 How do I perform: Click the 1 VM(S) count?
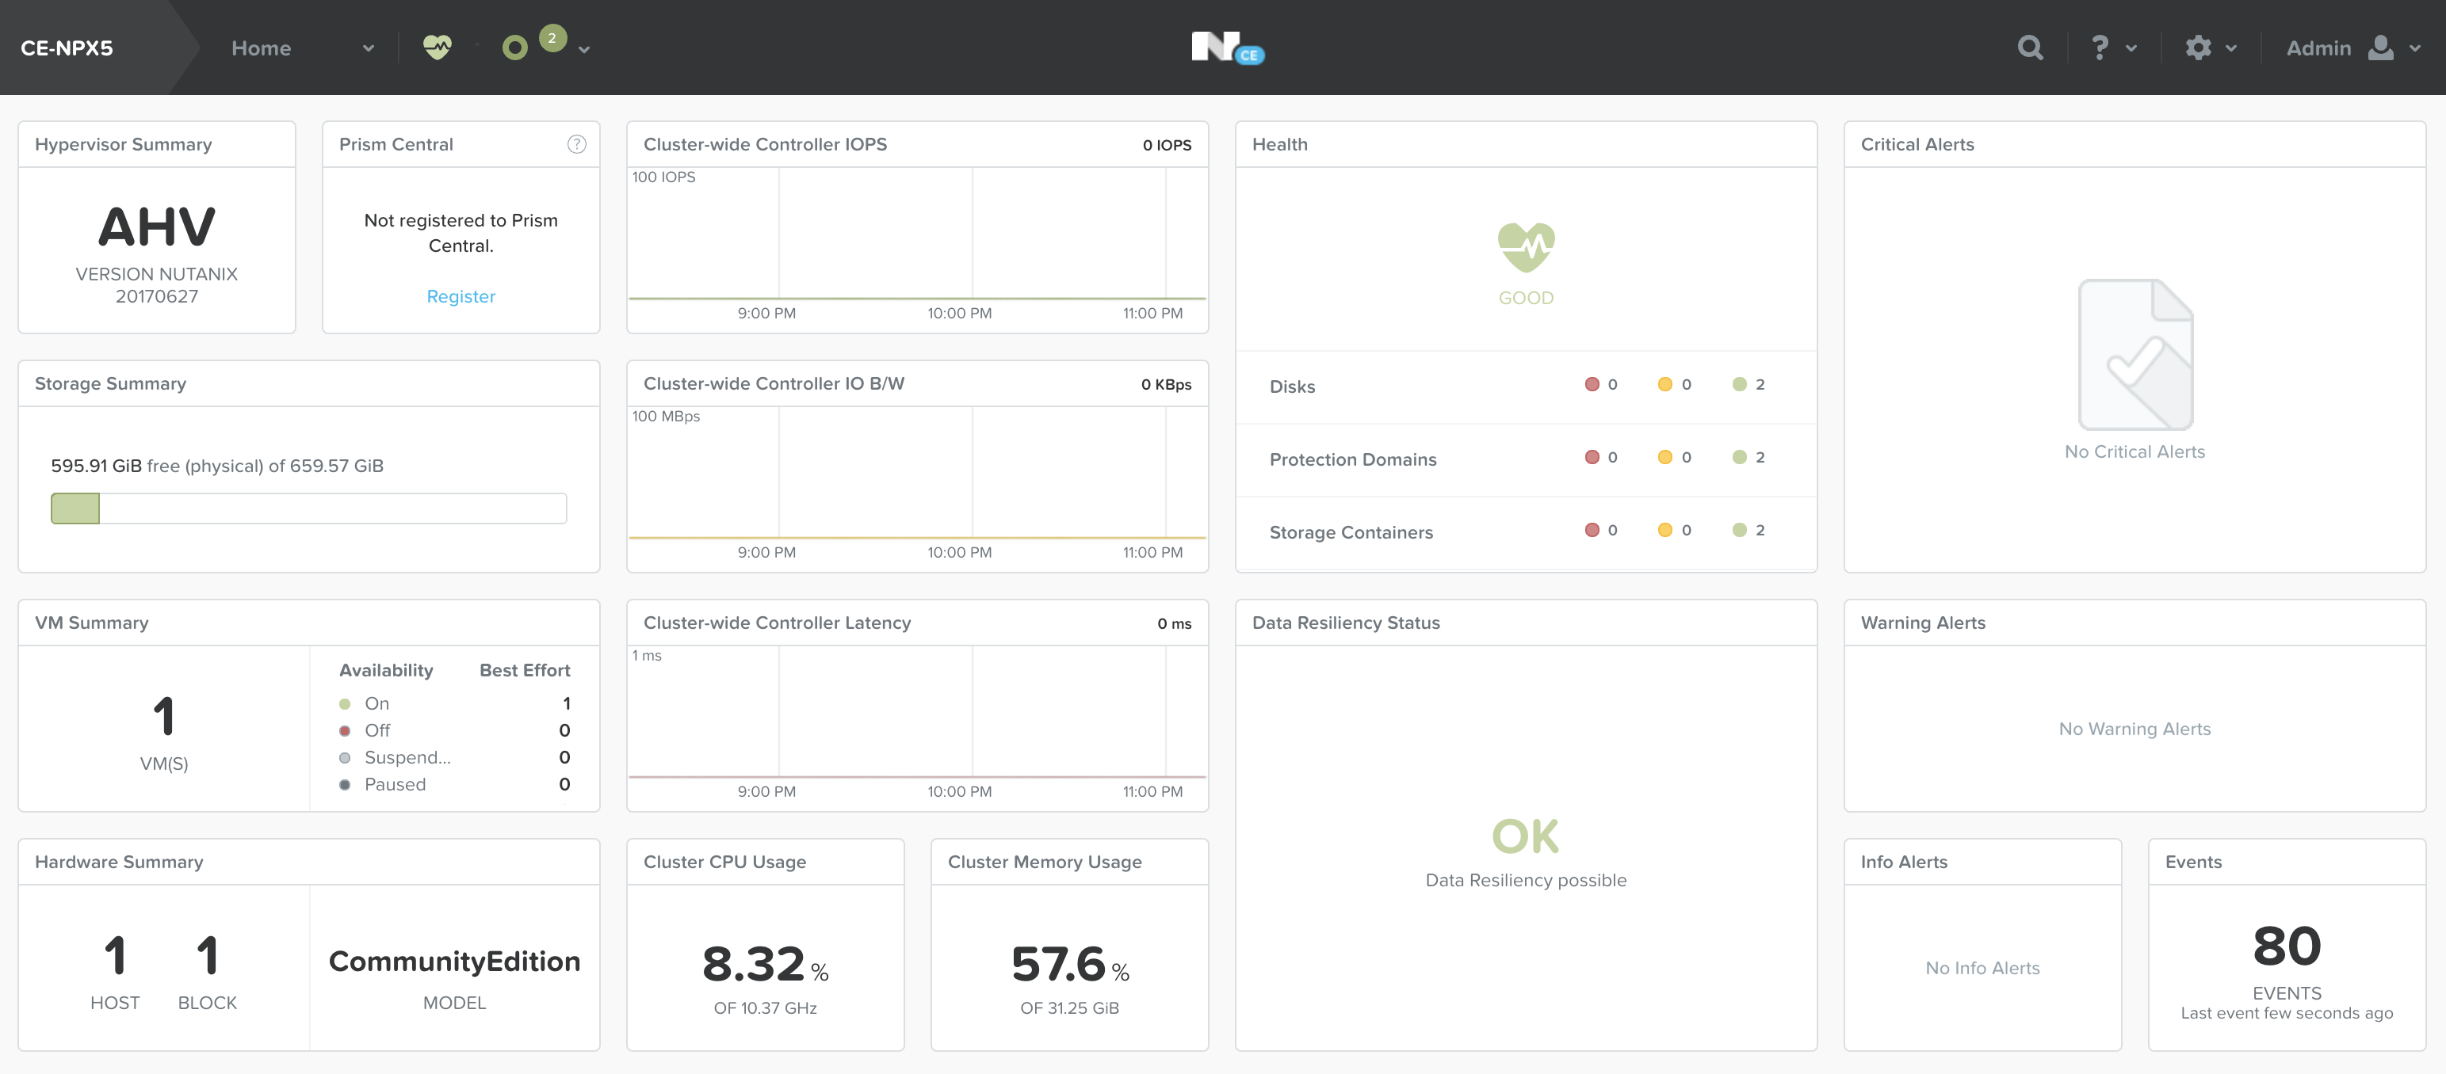163,716
